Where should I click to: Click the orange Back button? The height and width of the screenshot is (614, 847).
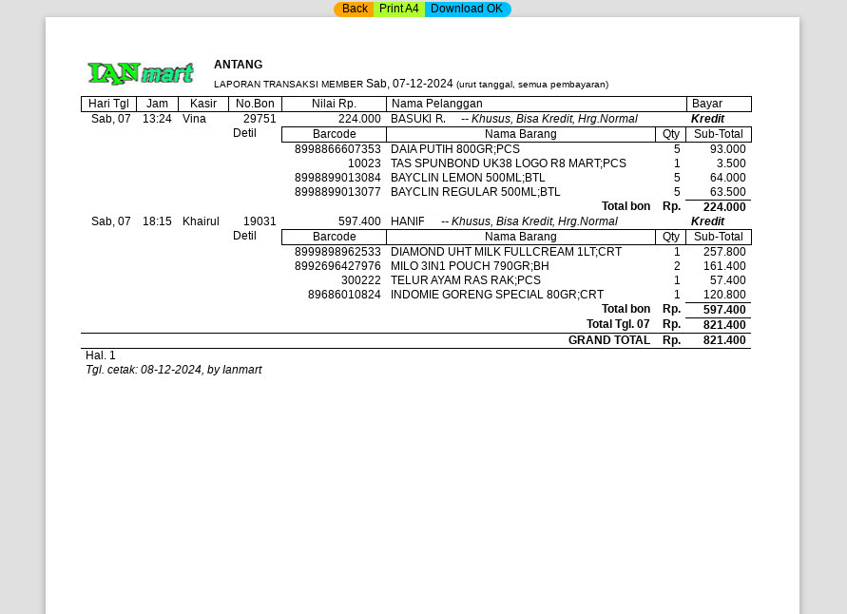tap(354, 10)
